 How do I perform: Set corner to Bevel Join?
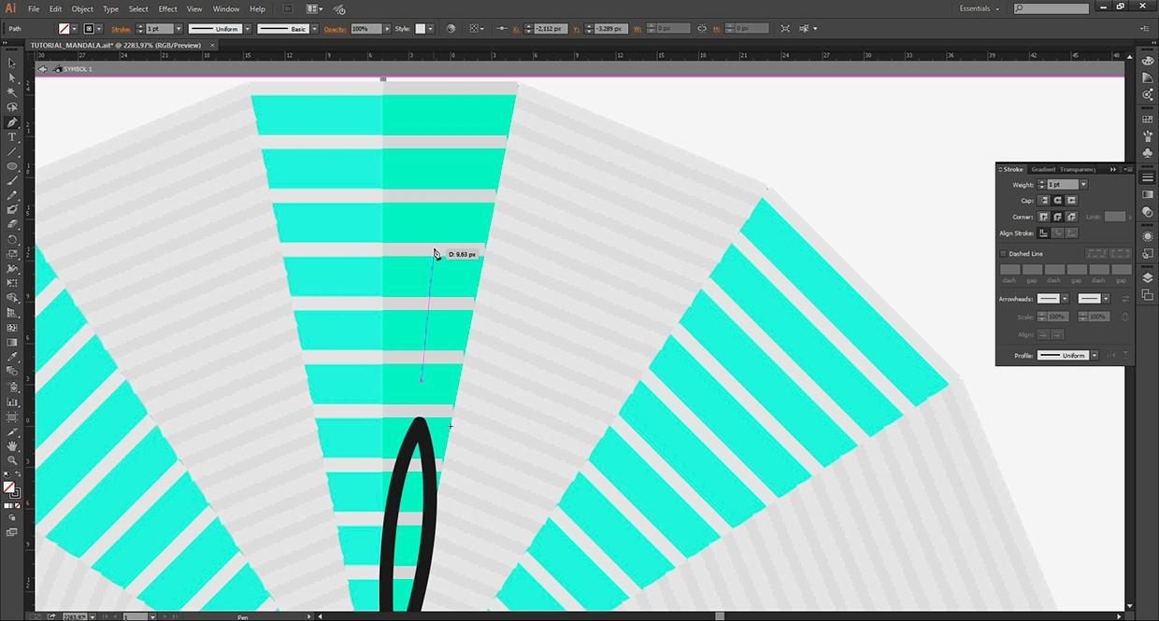(1071, 217)
